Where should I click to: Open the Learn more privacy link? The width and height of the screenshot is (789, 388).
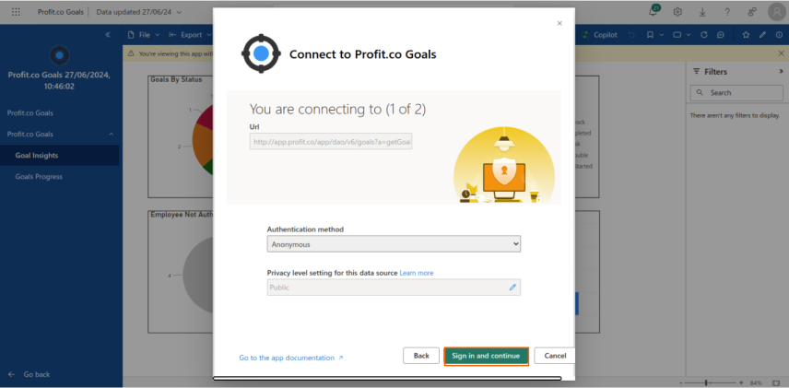pyautogui.click(x=416, y=273)
